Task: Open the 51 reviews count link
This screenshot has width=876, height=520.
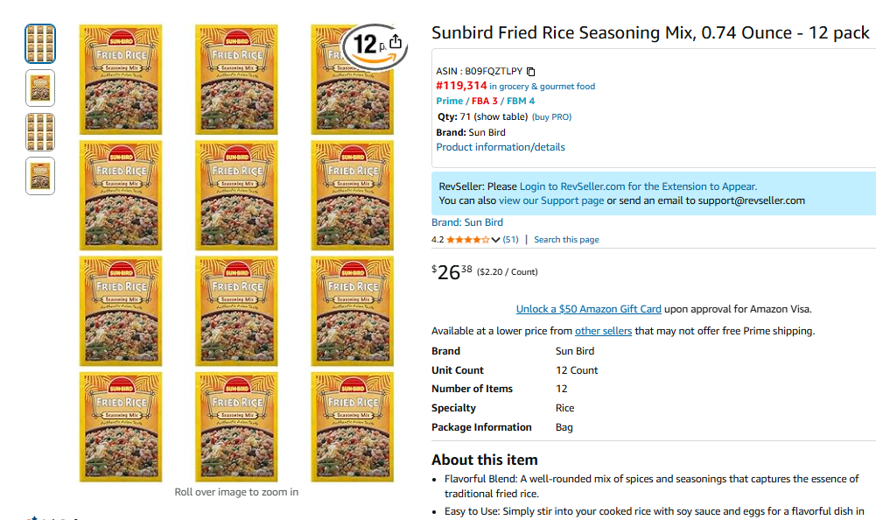Action: [510, 240]
